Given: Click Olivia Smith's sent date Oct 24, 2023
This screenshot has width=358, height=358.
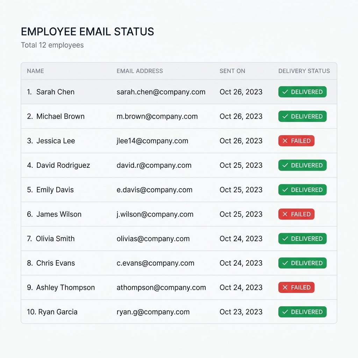Looking at the screenshot, I should (241, 238).
